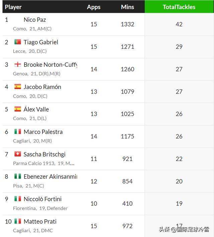This screenshot has width=214, height=237.
Task: Click Switzerland flag beside Sascha Britschgi
Action: point(18,154)
